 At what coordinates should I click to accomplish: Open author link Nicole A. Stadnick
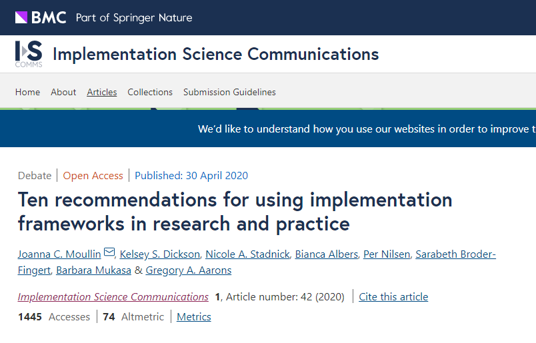click(248, 254)
